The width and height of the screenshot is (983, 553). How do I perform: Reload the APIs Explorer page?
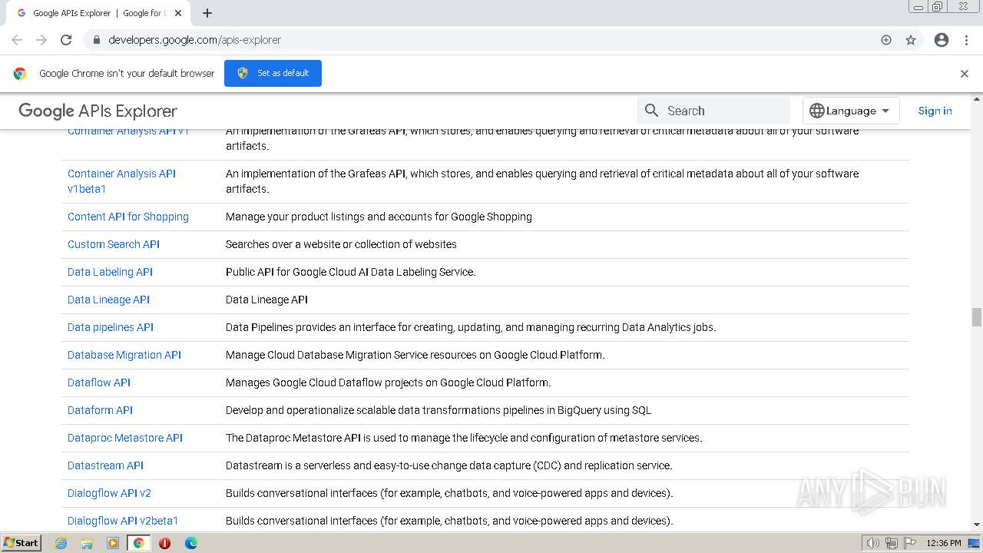[x=66, y=40]
